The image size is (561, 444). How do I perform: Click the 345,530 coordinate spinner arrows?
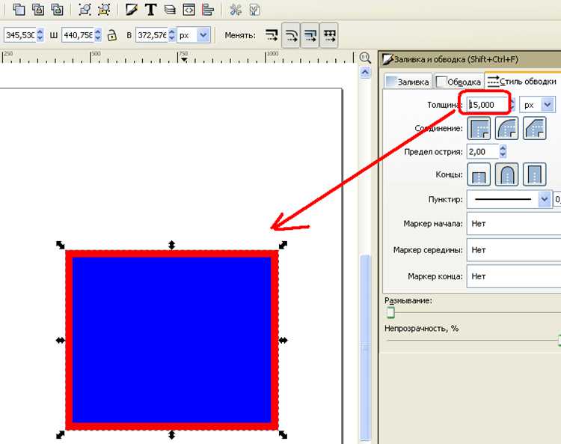40,35
